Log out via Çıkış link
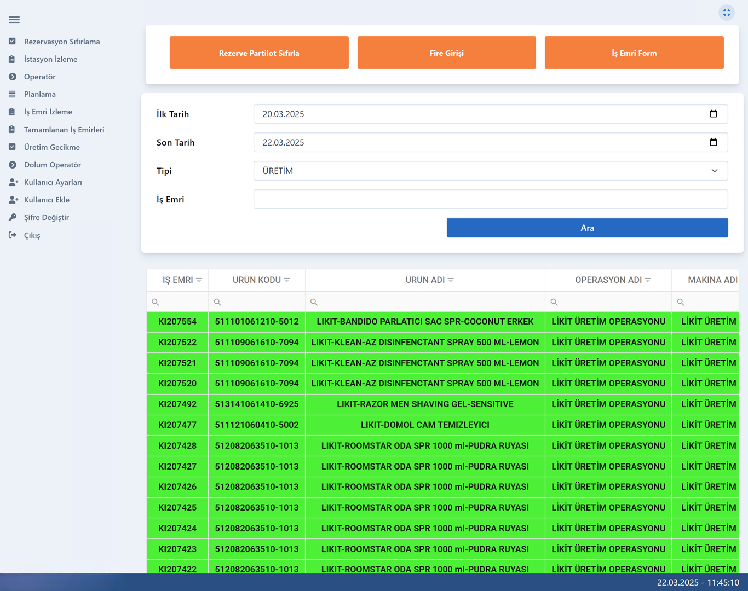 coord(32,235)
